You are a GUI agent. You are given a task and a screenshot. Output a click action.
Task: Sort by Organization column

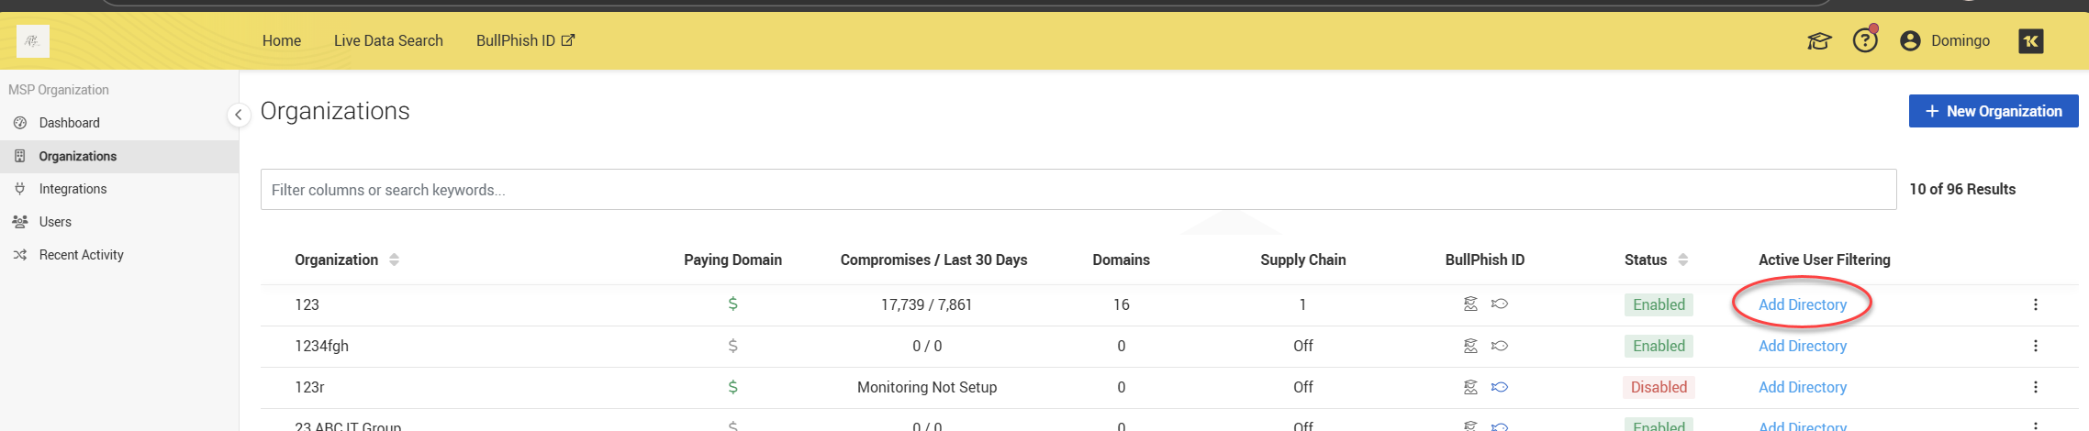(394, 260)
